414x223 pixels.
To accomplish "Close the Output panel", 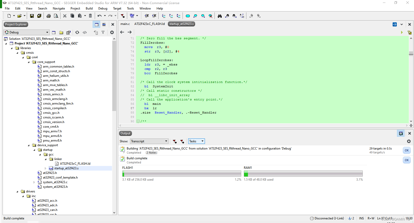I will (410, 133).
